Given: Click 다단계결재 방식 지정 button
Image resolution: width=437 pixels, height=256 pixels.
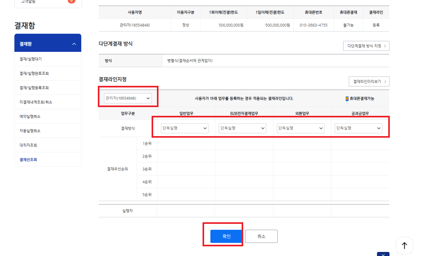Looking at the screenshot, I should pyautogui.click(x=366, y=46).
